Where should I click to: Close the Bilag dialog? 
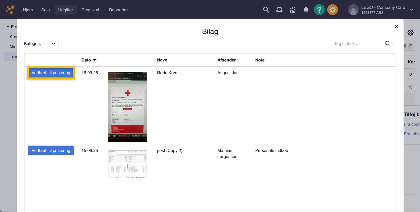pyautogui.click(x=396, y=26)
